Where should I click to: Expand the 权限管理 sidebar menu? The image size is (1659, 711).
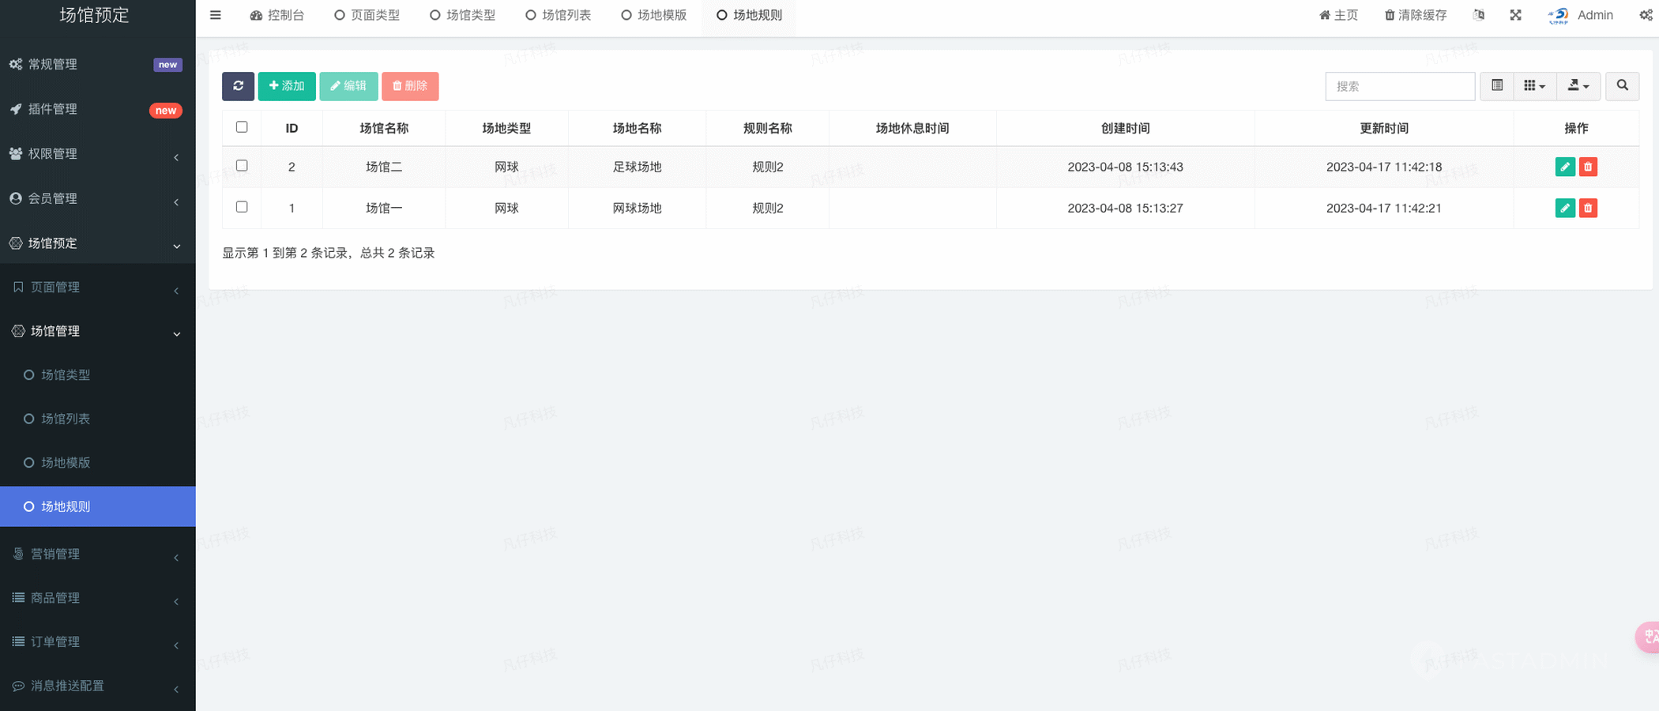(97, 154)
